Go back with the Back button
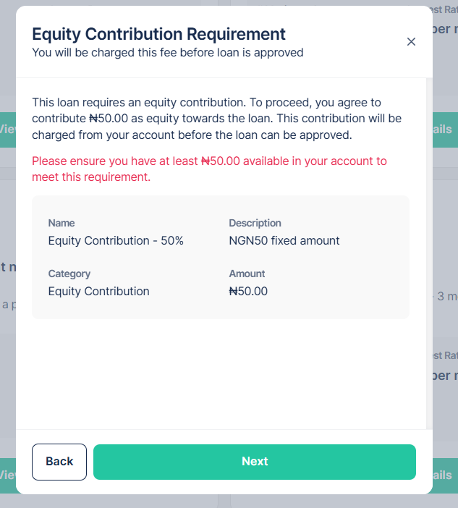The image size is (458, 508). [x=59, y=462]
